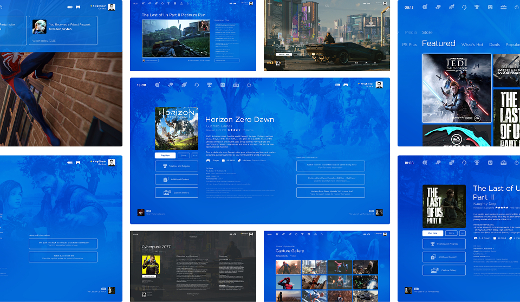520x302 pixels.
Task: Open Capture Gallery for Horizon Zero Dawn
Action: (177, 192)
